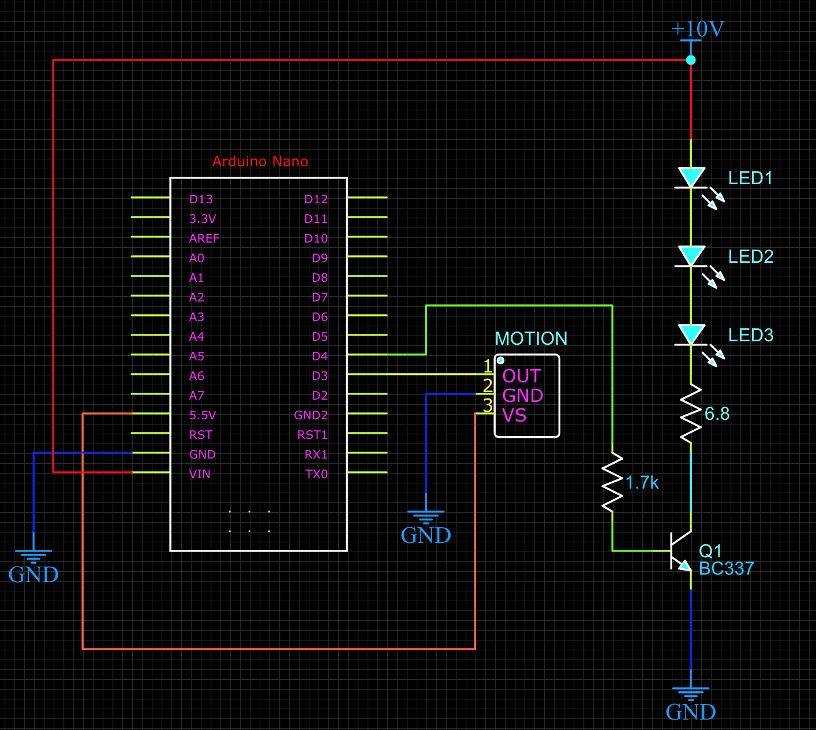This screenshot has width=816, height=730.
Task: Select the 'A4' pin label
Action: (x=197, y=337)
